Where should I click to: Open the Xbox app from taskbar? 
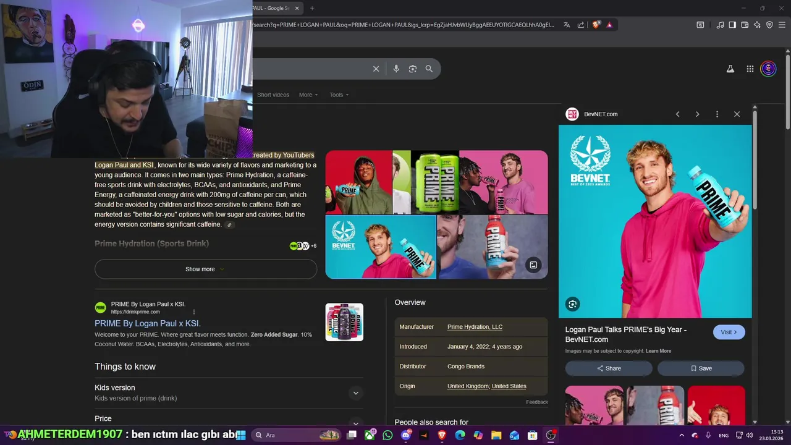coord(370,435)
